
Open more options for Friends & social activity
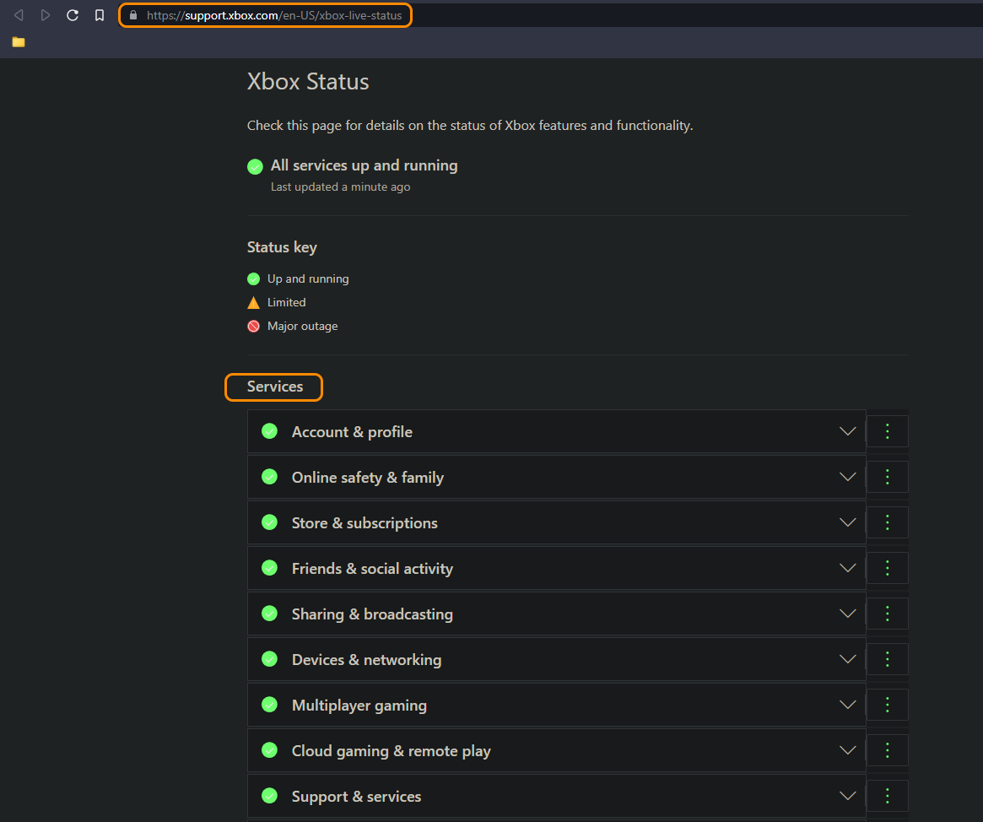[x=887, y=568]
